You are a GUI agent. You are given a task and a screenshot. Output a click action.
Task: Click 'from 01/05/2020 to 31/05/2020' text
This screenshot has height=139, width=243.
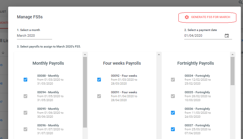pyautogui.click(x=50, y=98)
